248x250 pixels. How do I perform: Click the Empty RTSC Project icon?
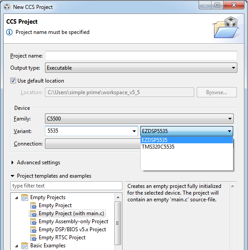pos(33,237)
